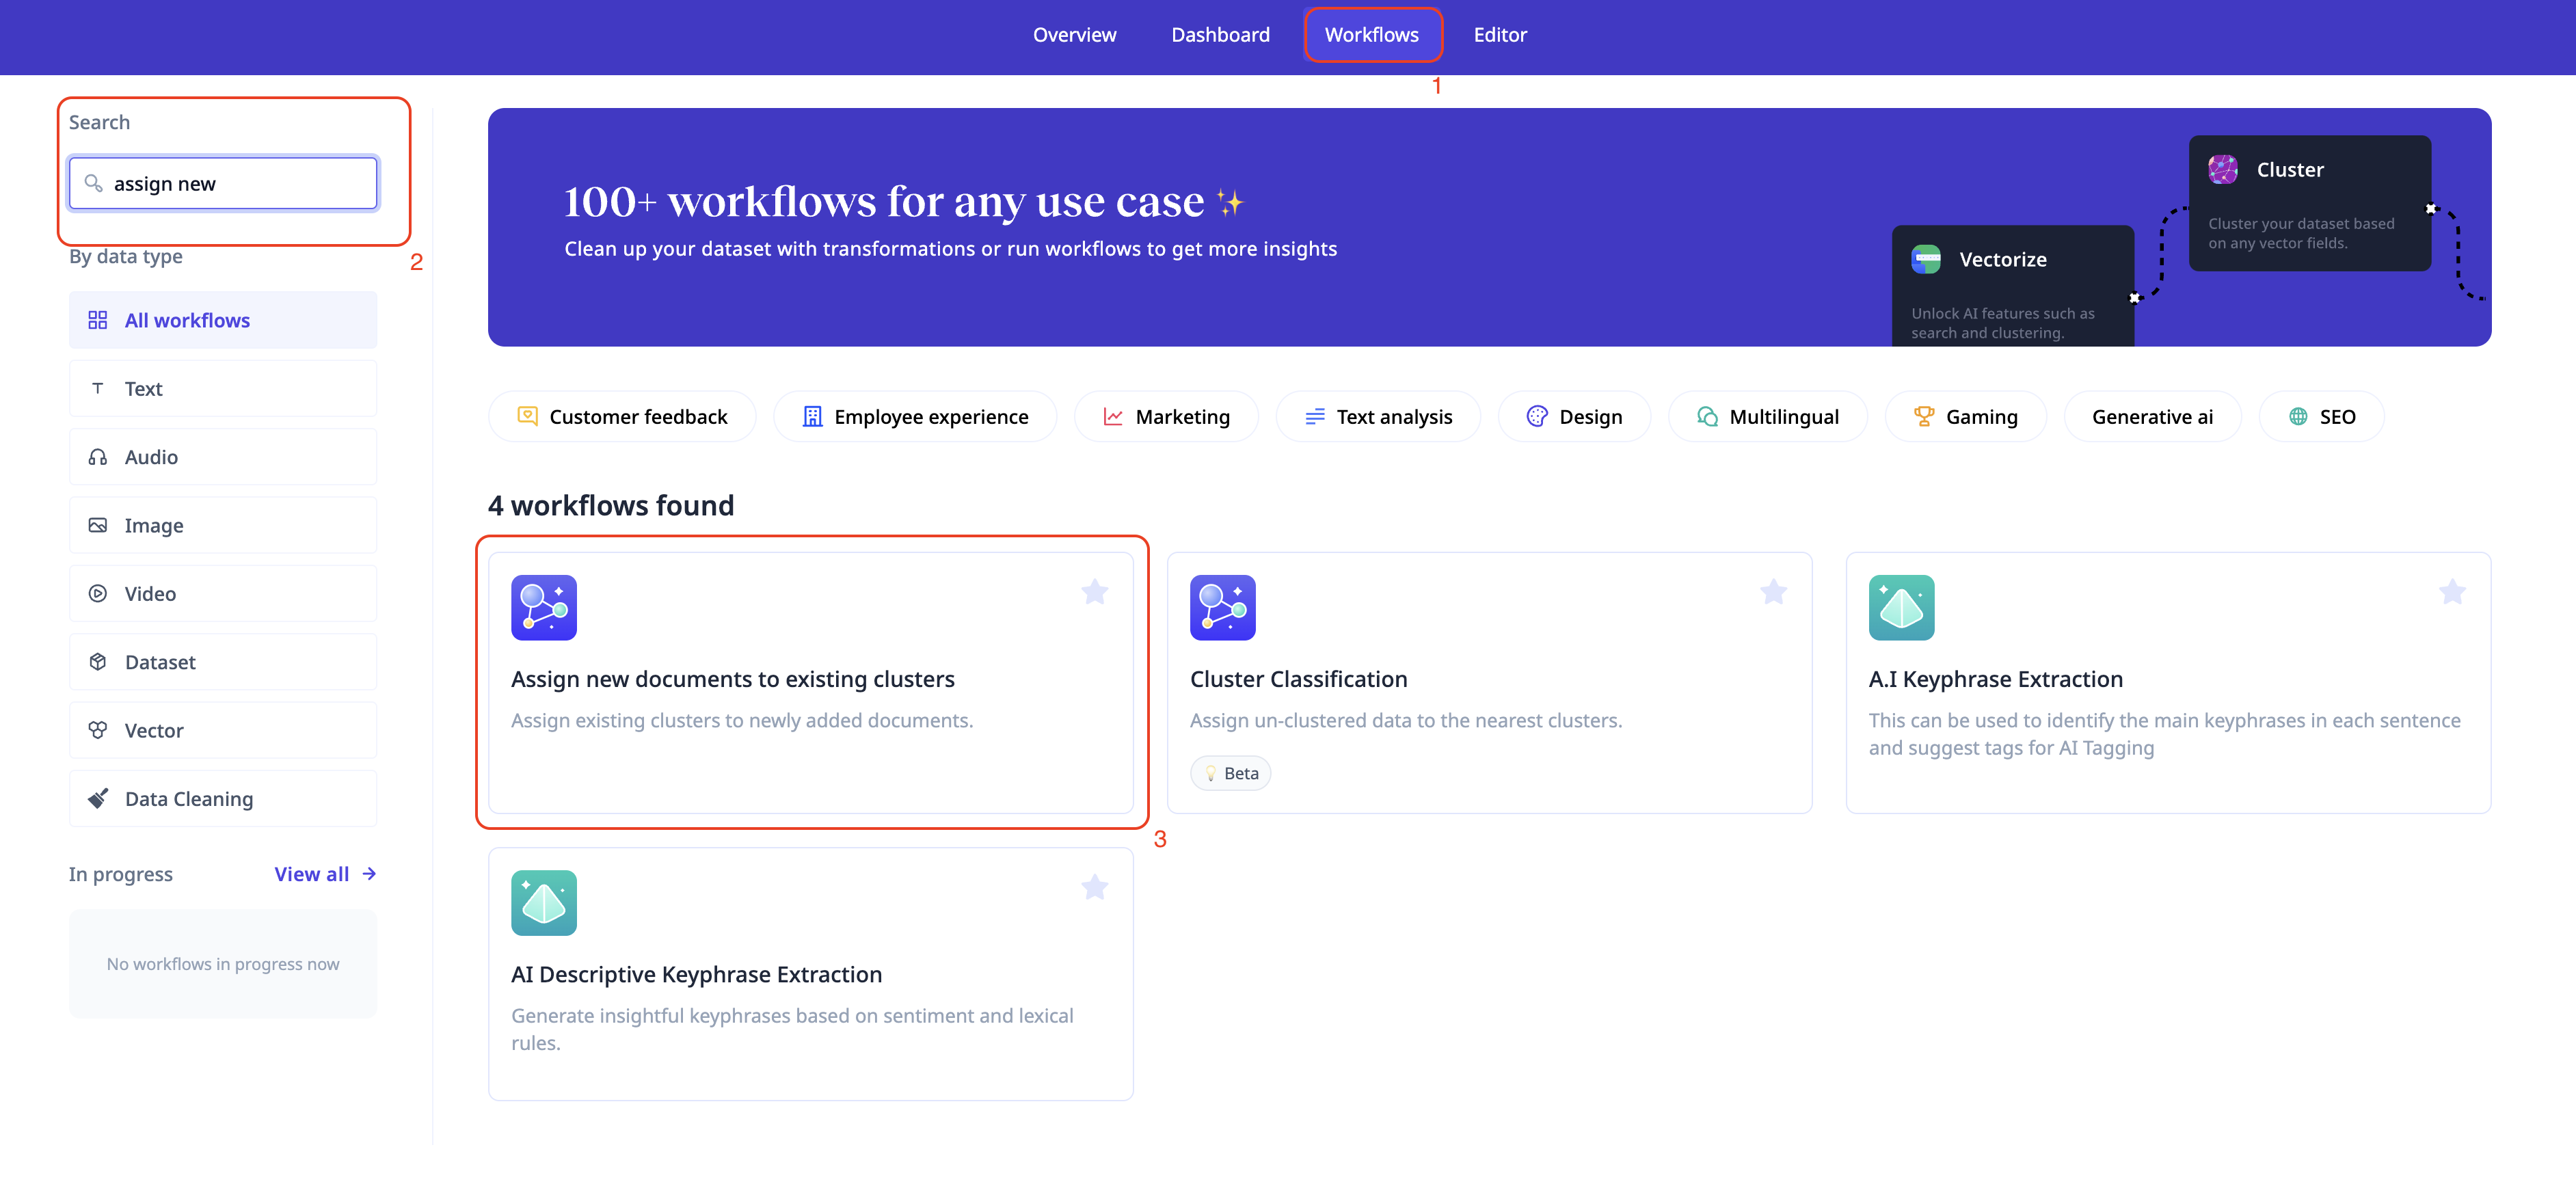This screenshot has width=2576, height=1184.
Task: Click the search magnifier icon
Action: pyautogui.click(x=94, y=183)
